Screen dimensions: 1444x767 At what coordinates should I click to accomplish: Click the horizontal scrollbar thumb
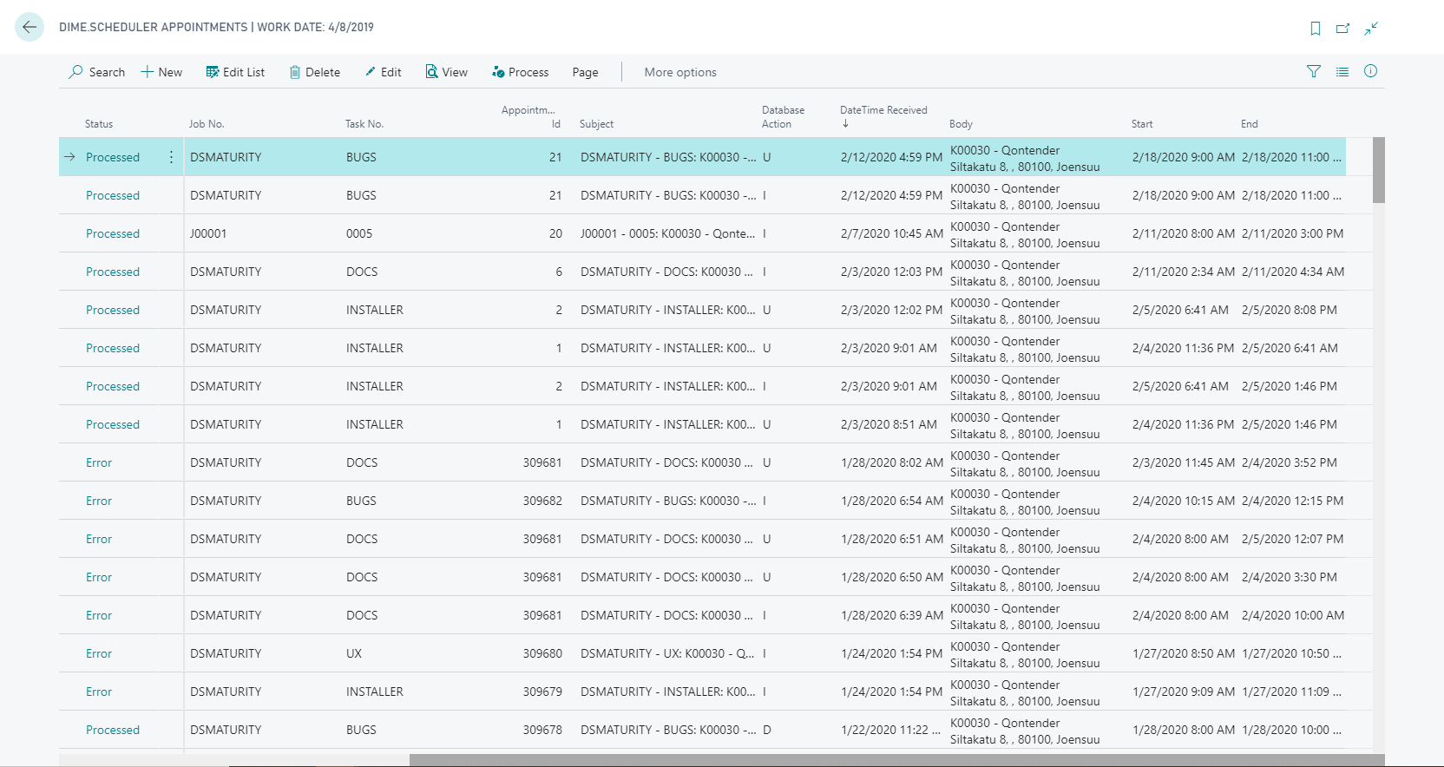tap(896, 760)
